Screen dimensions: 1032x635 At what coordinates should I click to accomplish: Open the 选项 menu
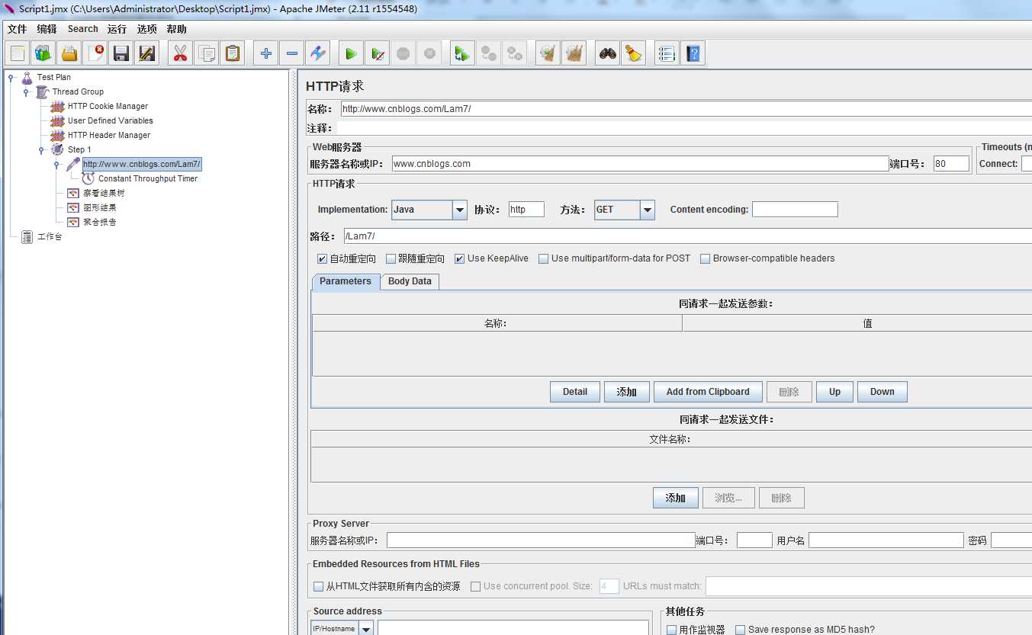click(147, 29)
